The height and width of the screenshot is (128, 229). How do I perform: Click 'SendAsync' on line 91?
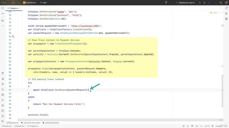coord(61,90)
